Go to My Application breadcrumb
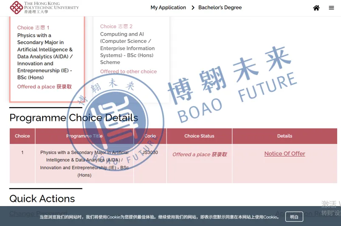The height and width of the screenshot is (226, 341). (x=168, y=8)
